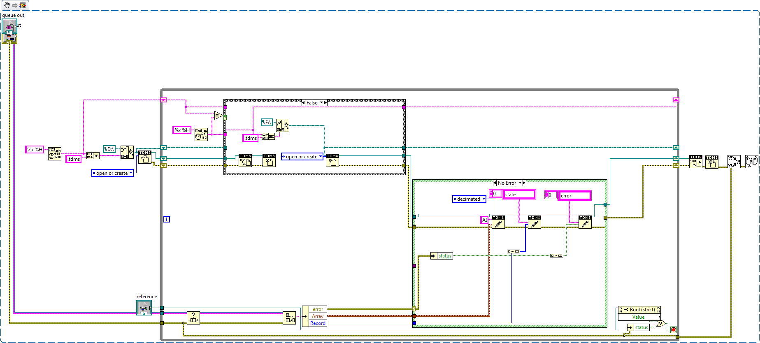760x343 pixels.
Task: Click the blue loop iteration terminal i
Action: 167,219
